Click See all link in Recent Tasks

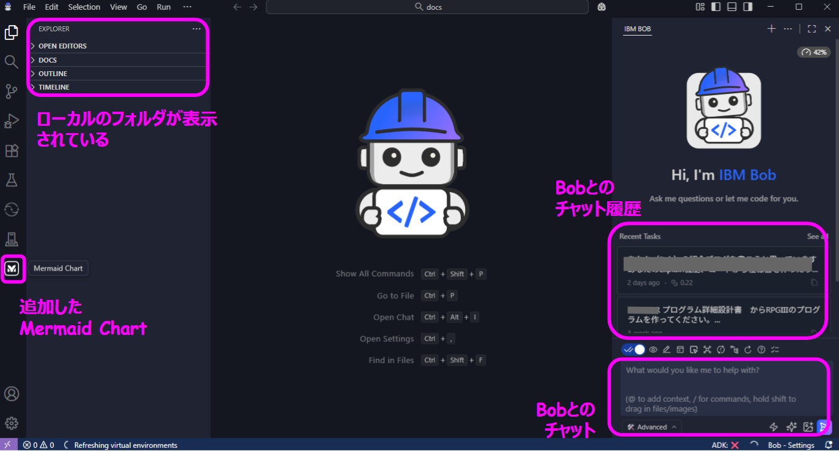click(x=817, y=236)
